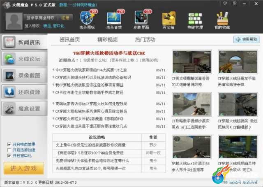Open video title CF美女模视解说

[191, 81]
